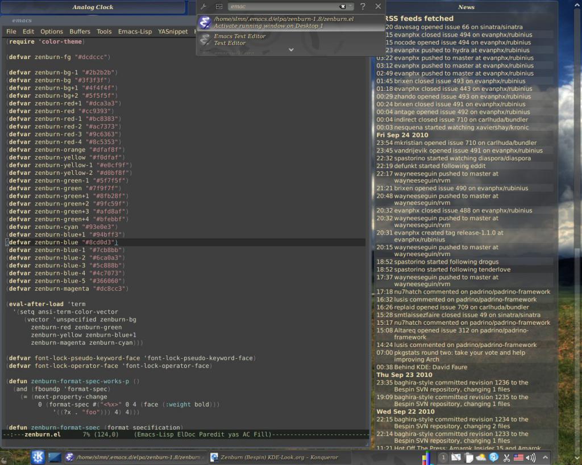Expand hidden system tray icons arrow

(545, 458)
